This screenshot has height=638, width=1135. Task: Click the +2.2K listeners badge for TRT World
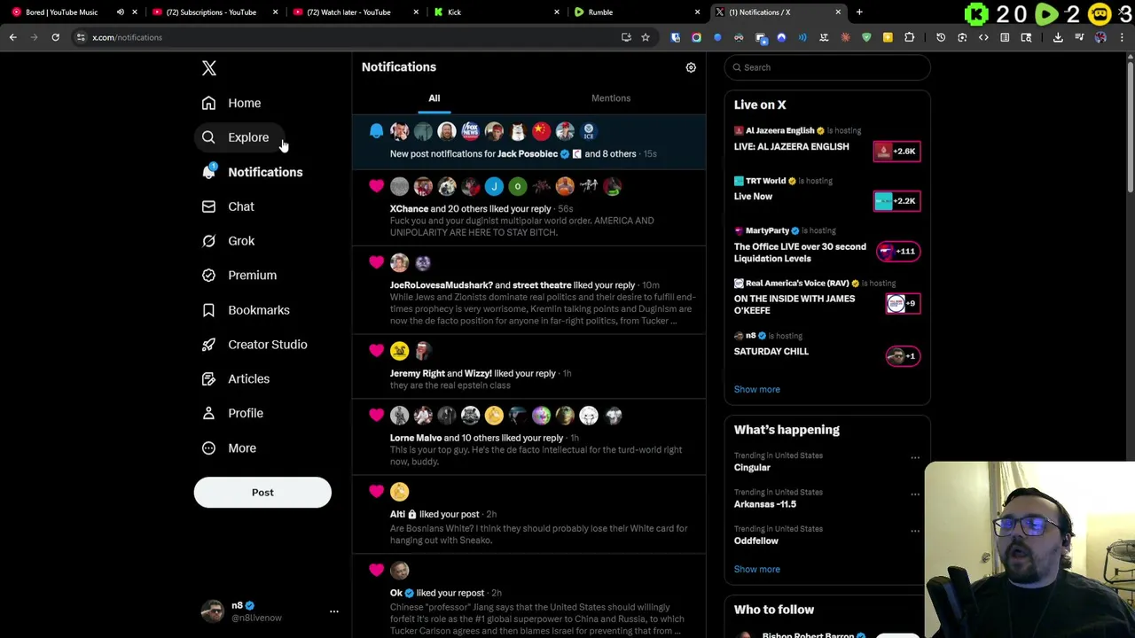[896, 201]
